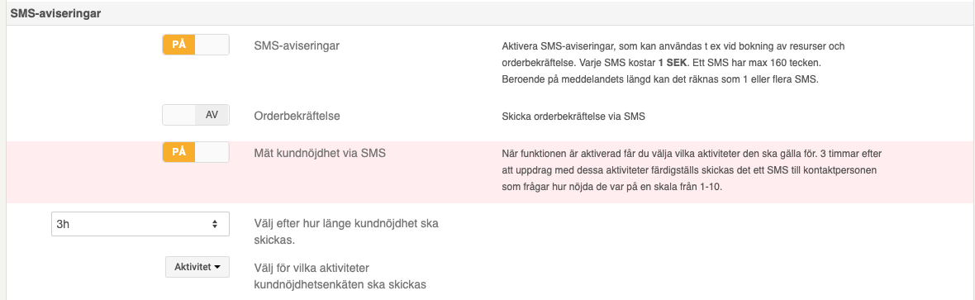Disable the Mät kundnöjdhet via SMS switch
The width and height of the screenshot is (975, 300).
(x=196, y=152)
